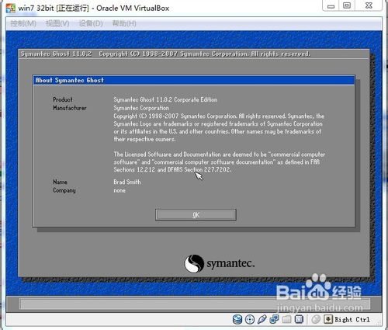Open the 控制(M) menu
The width and height of the screenshot is (388, 330).
pyautogui.click(x=23, y=23)
